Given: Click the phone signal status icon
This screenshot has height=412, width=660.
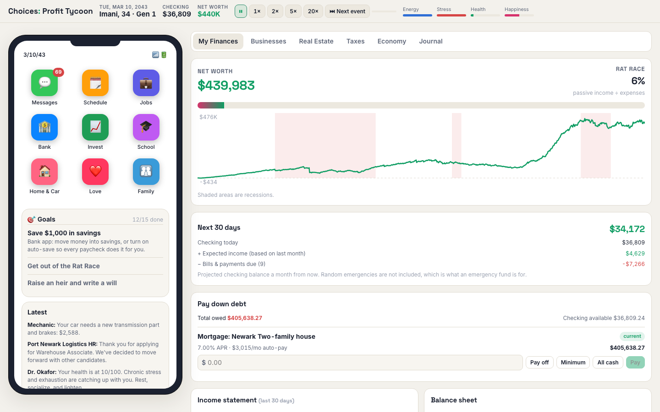Looking at the screenshot, I should coord(155,55).
